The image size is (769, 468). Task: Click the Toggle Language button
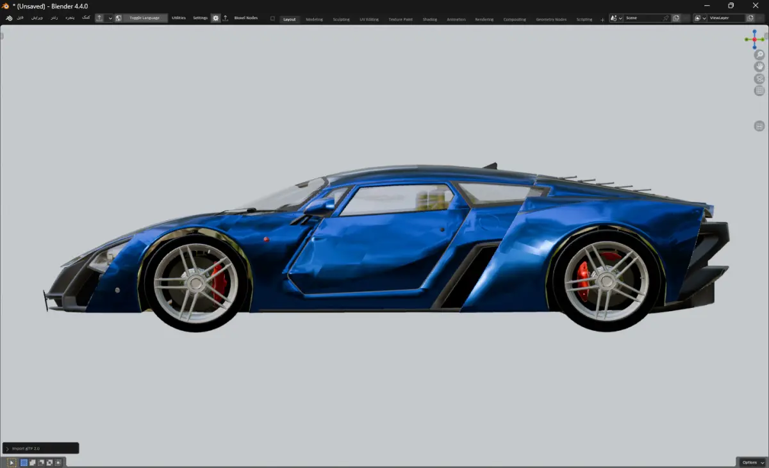coord(145,18)
